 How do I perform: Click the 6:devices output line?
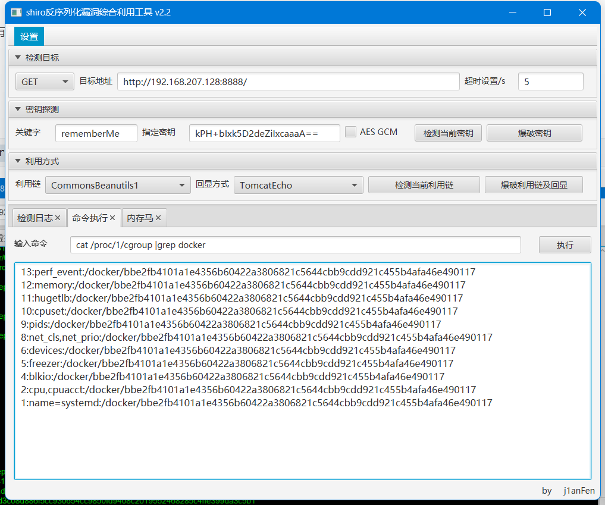coord(238,351)
